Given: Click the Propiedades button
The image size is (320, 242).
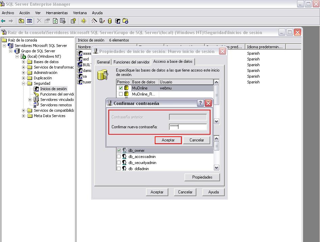Looking at the screenshot, I should [202, 177].
